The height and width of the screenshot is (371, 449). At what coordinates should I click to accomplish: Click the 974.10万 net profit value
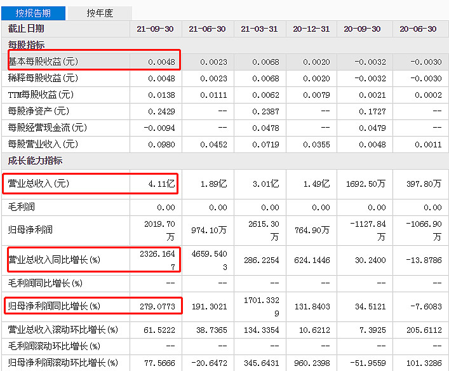click(x=209, y=230)
